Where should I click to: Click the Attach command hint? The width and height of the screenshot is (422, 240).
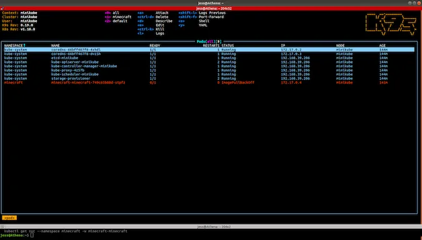(153, 13)
